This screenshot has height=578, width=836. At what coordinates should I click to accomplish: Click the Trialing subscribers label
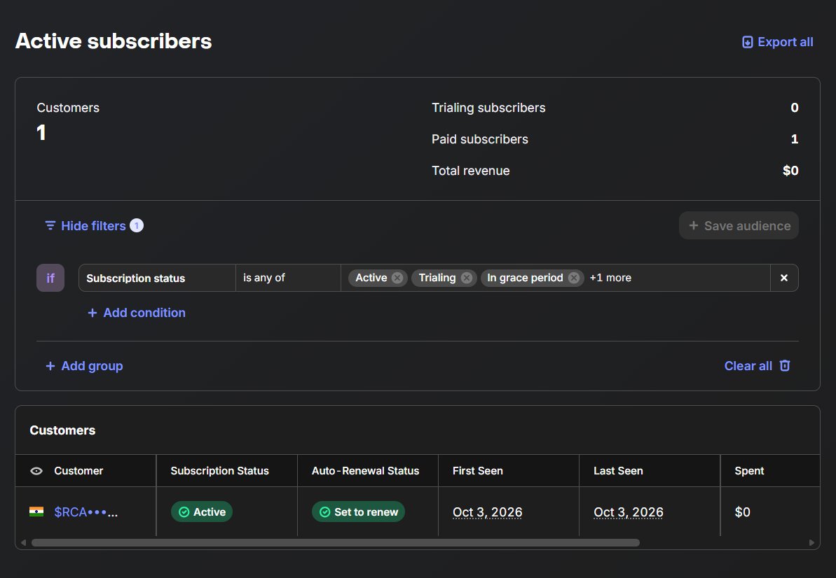tap(488, 108)
